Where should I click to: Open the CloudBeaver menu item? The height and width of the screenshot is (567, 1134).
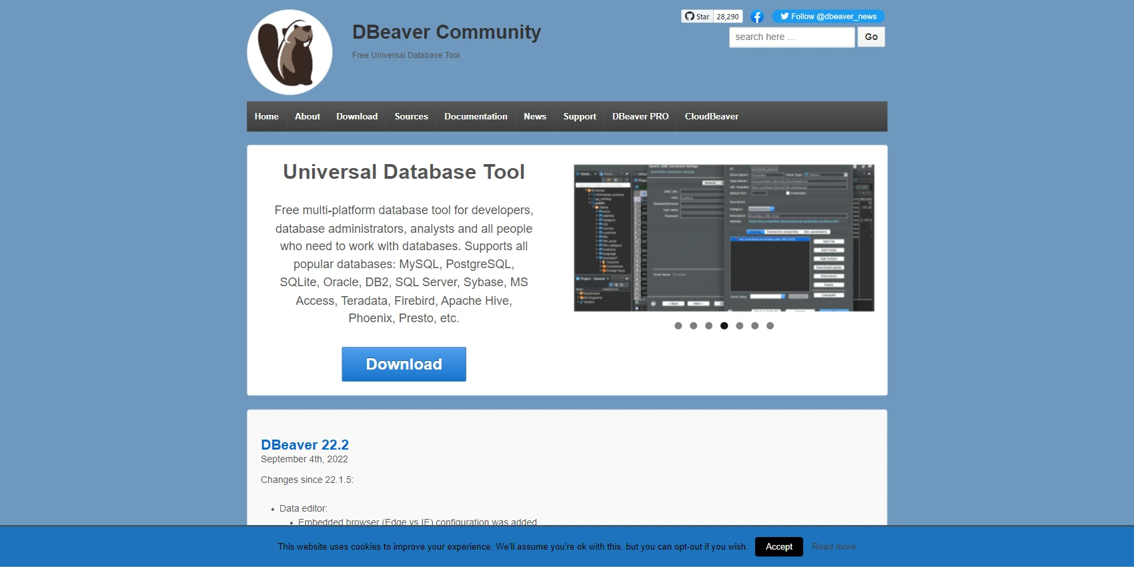point(712,117)
